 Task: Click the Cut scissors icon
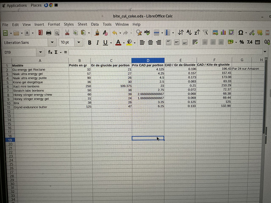coord(67,33)
